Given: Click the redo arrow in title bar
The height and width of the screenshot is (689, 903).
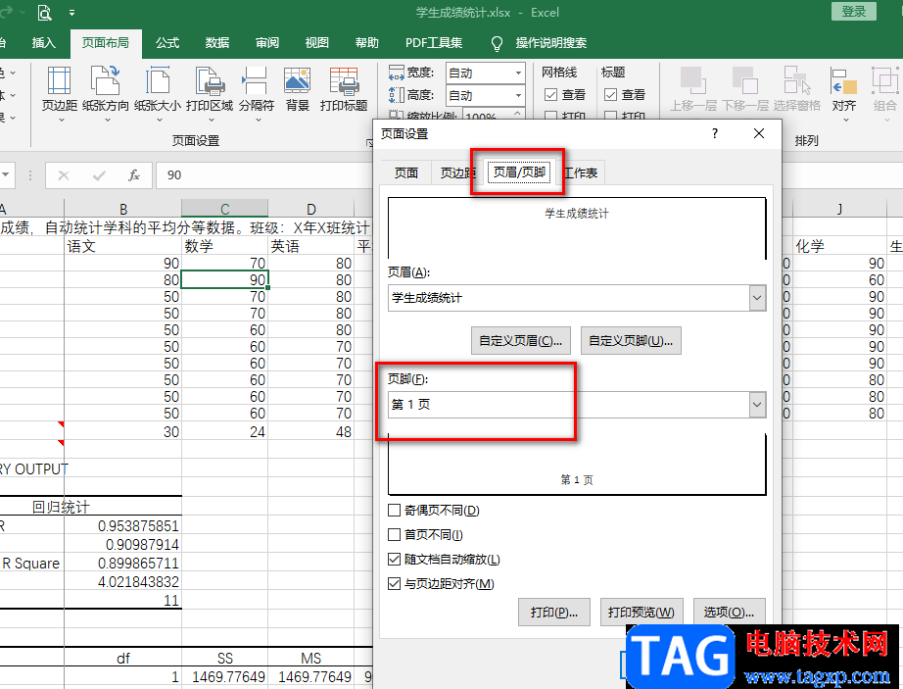Looking at the screenshot, I should [x=7, y=12].
